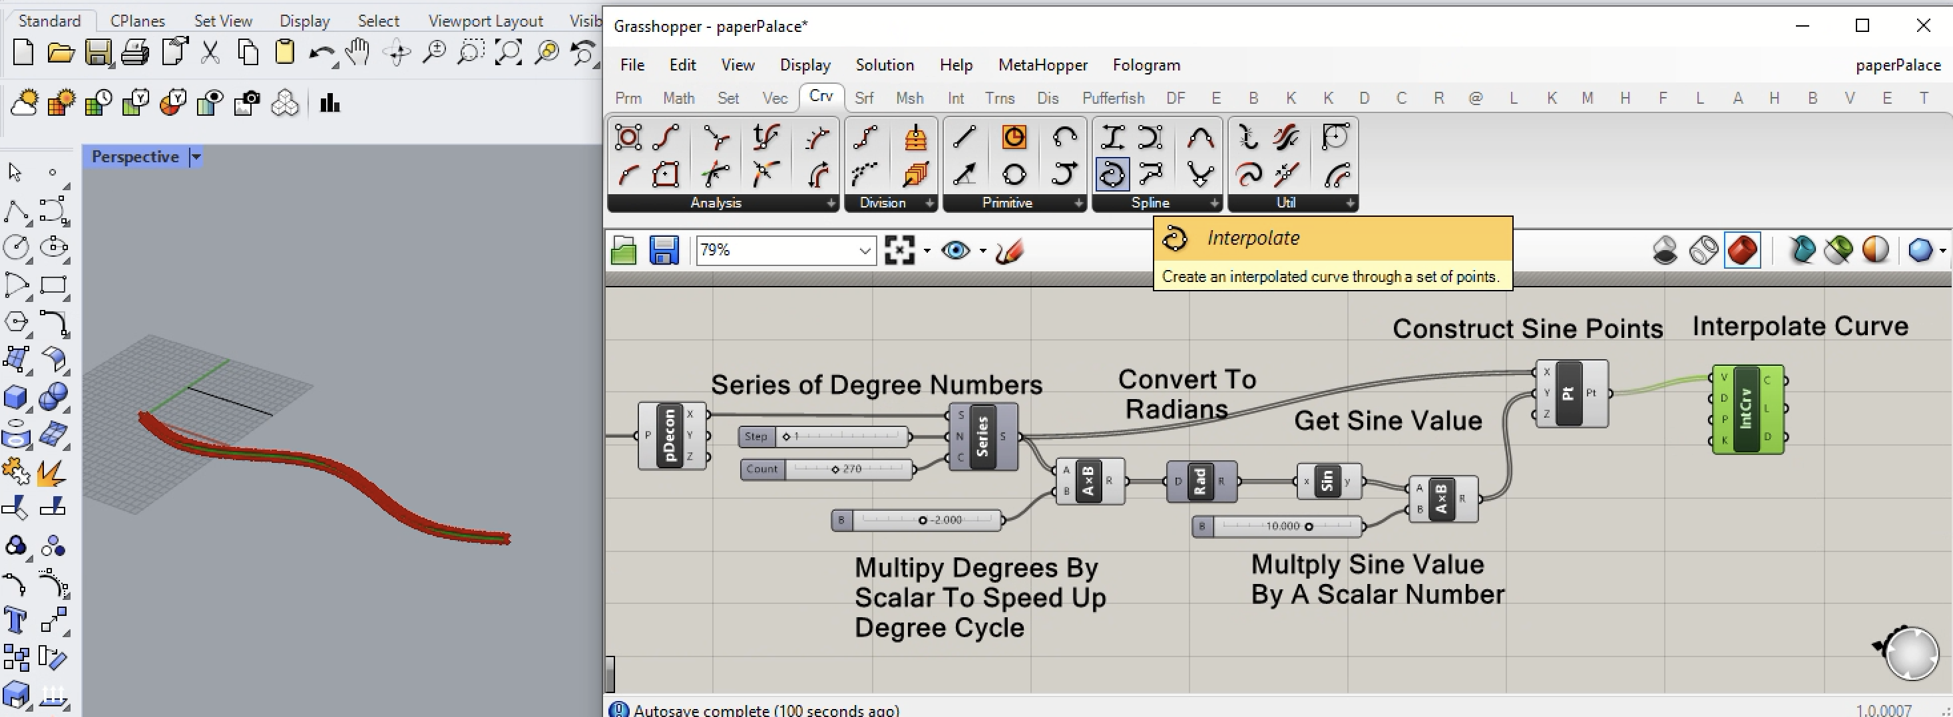Expand the Division panel plus button
Screen dimensions: 1953x717
click(929, 203)
